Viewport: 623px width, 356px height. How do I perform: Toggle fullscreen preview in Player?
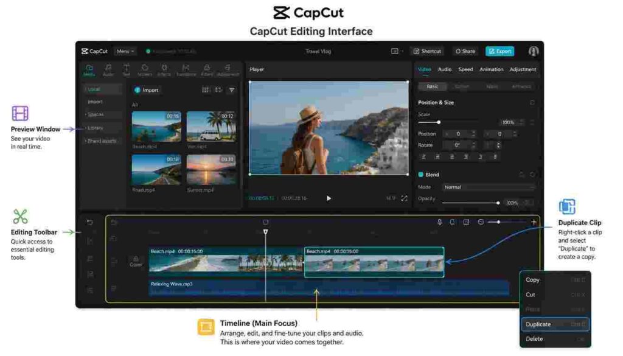[404, 198]
